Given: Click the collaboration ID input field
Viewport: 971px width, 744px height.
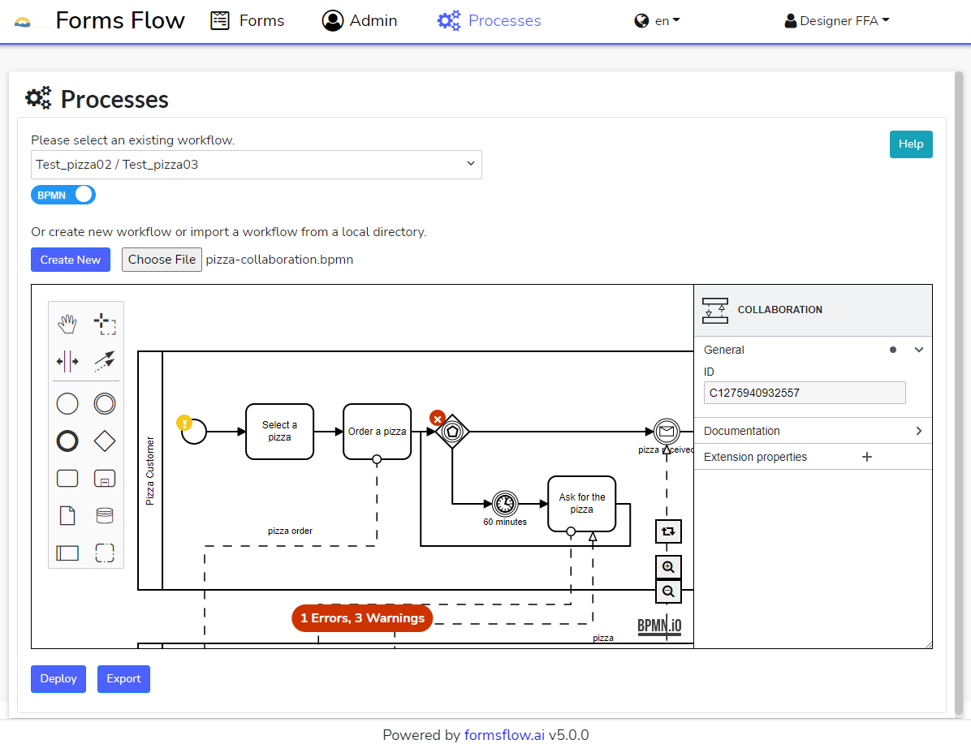Looking at the screenshot, I should coord(804,393).
